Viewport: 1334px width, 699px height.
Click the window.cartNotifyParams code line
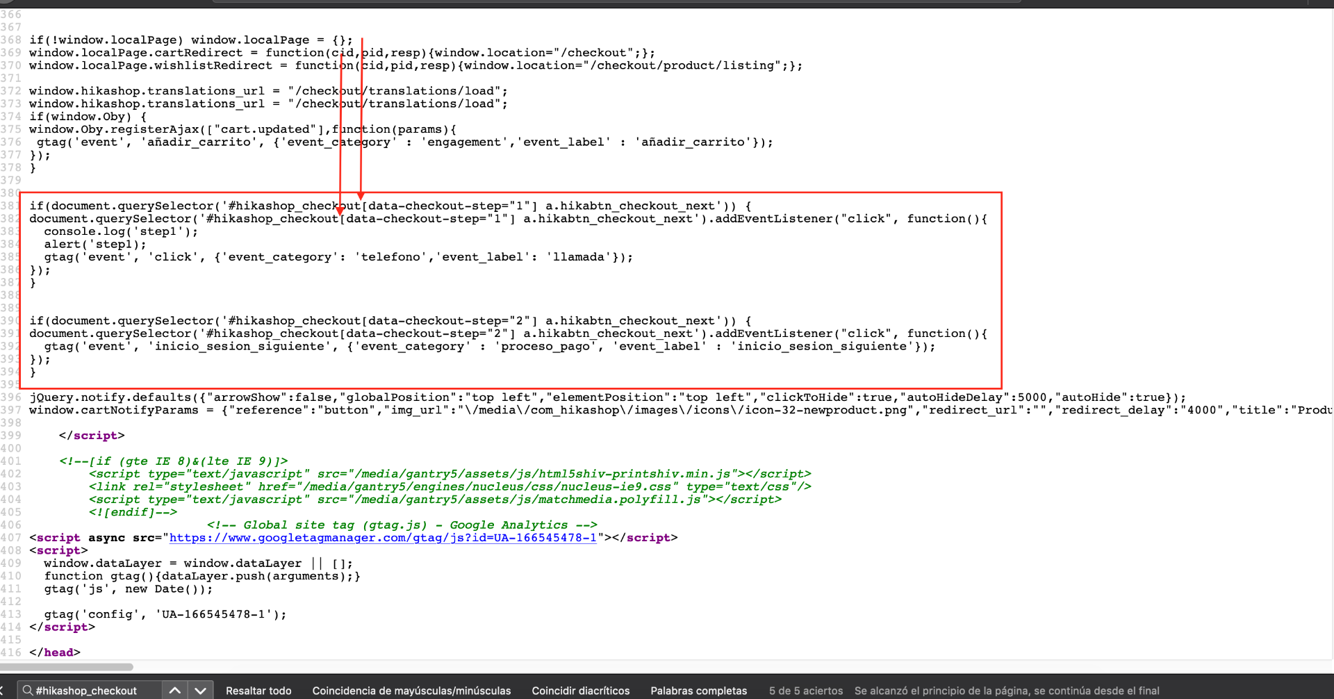point(681,410)
